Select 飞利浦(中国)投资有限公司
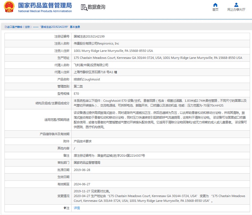The width and height of the screenshot is (252, 215). (x=91, y=65)
